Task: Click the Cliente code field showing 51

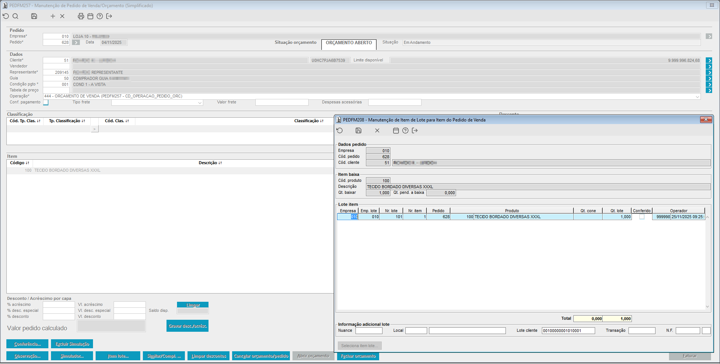Action: click(x=56, y=60)
